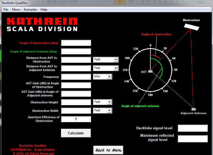The image size is (213, 155).
Task: Click the Backlobe signal level output field
Action: point(193,128)
